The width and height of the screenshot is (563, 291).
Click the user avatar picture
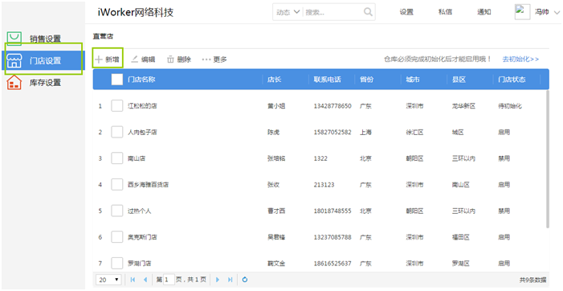522,12
